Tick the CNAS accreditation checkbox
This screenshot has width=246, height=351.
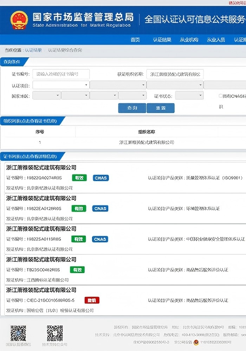pos(220,96)
